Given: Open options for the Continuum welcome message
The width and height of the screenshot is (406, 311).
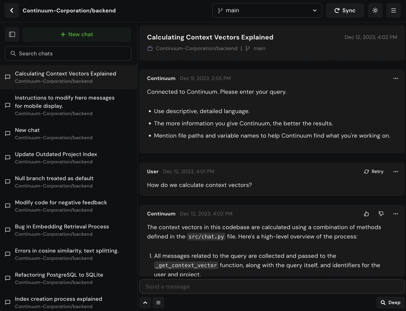Looking at the screenshot, I should point(396,78).
